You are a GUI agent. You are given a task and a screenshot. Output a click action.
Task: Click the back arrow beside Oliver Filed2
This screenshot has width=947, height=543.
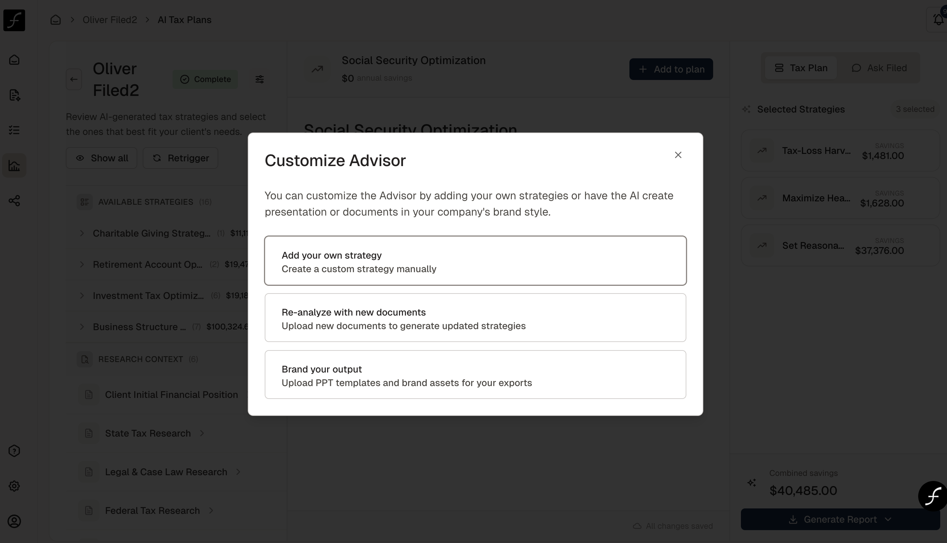[x=74, y=79]
